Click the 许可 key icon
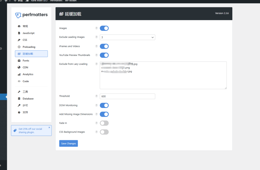Screen dimensions: 260x170 click(x=19, y=105)
